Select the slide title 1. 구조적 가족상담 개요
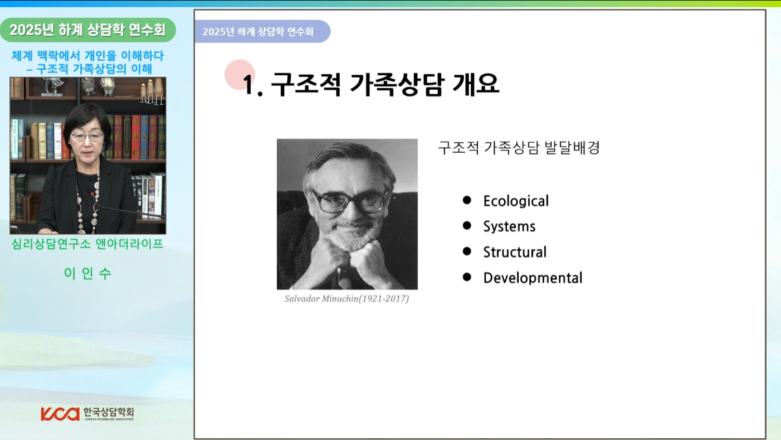781x440 pixels. [x=371, y=84]
